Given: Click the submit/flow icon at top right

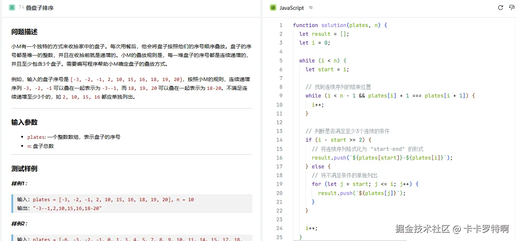Looking at the screenshot, I should [512, 7].
